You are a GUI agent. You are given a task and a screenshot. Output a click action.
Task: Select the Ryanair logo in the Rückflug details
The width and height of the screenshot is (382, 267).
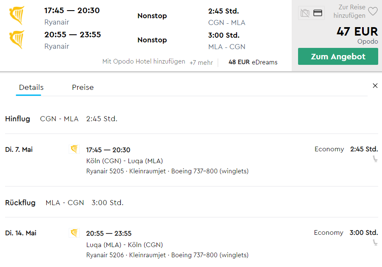(74, 233)
